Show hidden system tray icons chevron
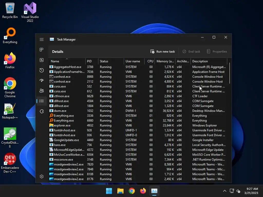263x197 pixels. point(225,191)
